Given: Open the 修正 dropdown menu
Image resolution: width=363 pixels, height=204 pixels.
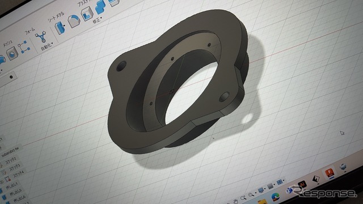Looking at the screenshot, I should 98,20.
